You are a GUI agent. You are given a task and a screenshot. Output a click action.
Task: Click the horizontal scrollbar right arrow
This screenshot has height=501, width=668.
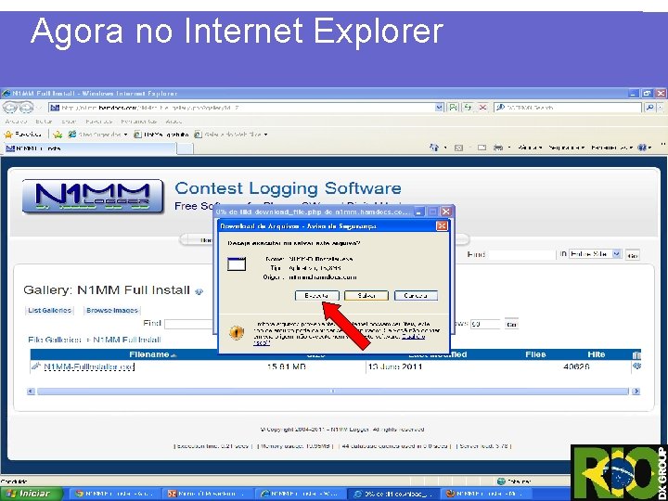636,392
